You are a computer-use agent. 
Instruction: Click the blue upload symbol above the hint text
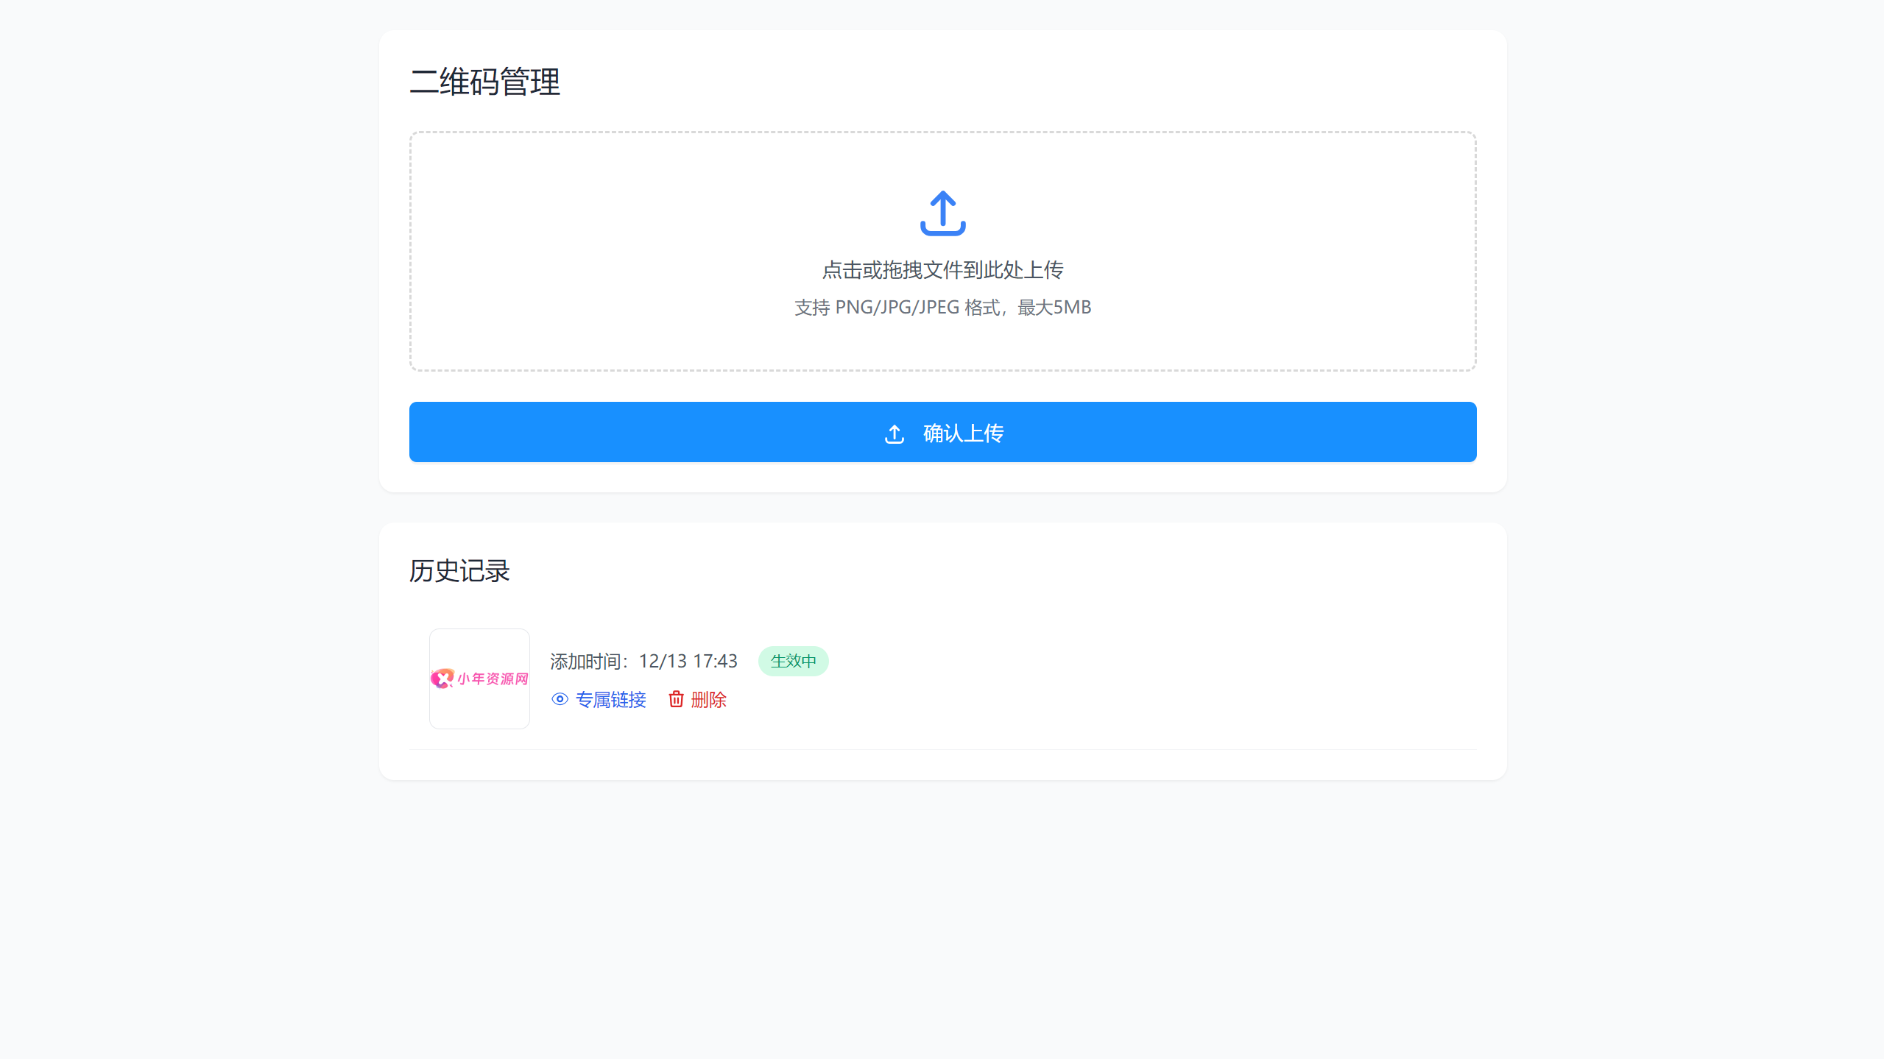click(x=943, y=214)
